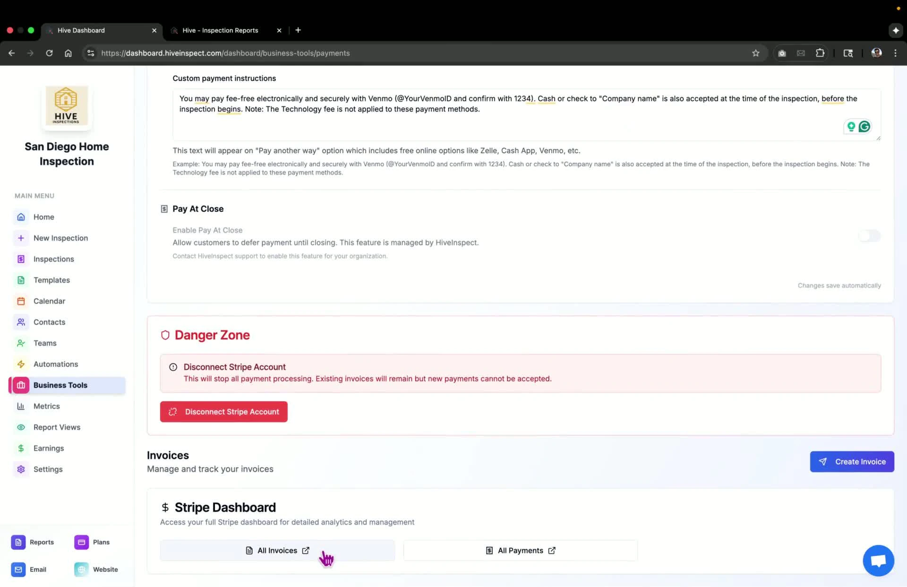Screen dimensions: 907x587
Task: Open the Templates section
Action: pos(51,280)
